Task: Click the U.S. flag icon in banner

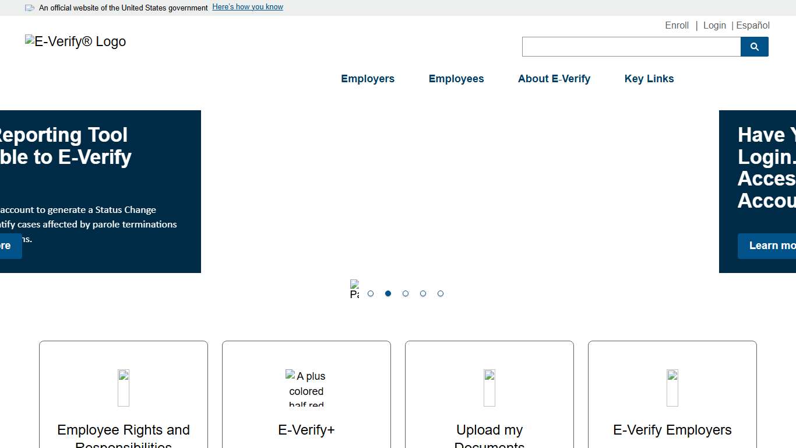Action: (29, 8)
